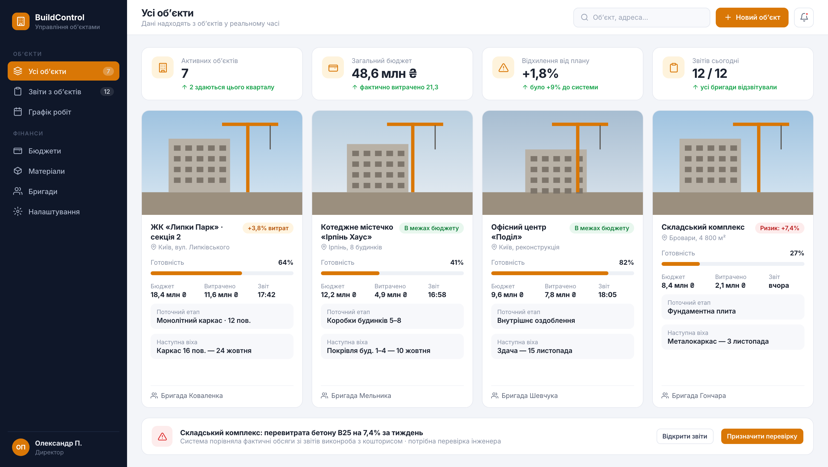Click the team icon beside Бригада Гончара
The height and width of the screenshot is (467, 828).
[x=665, y=395]
